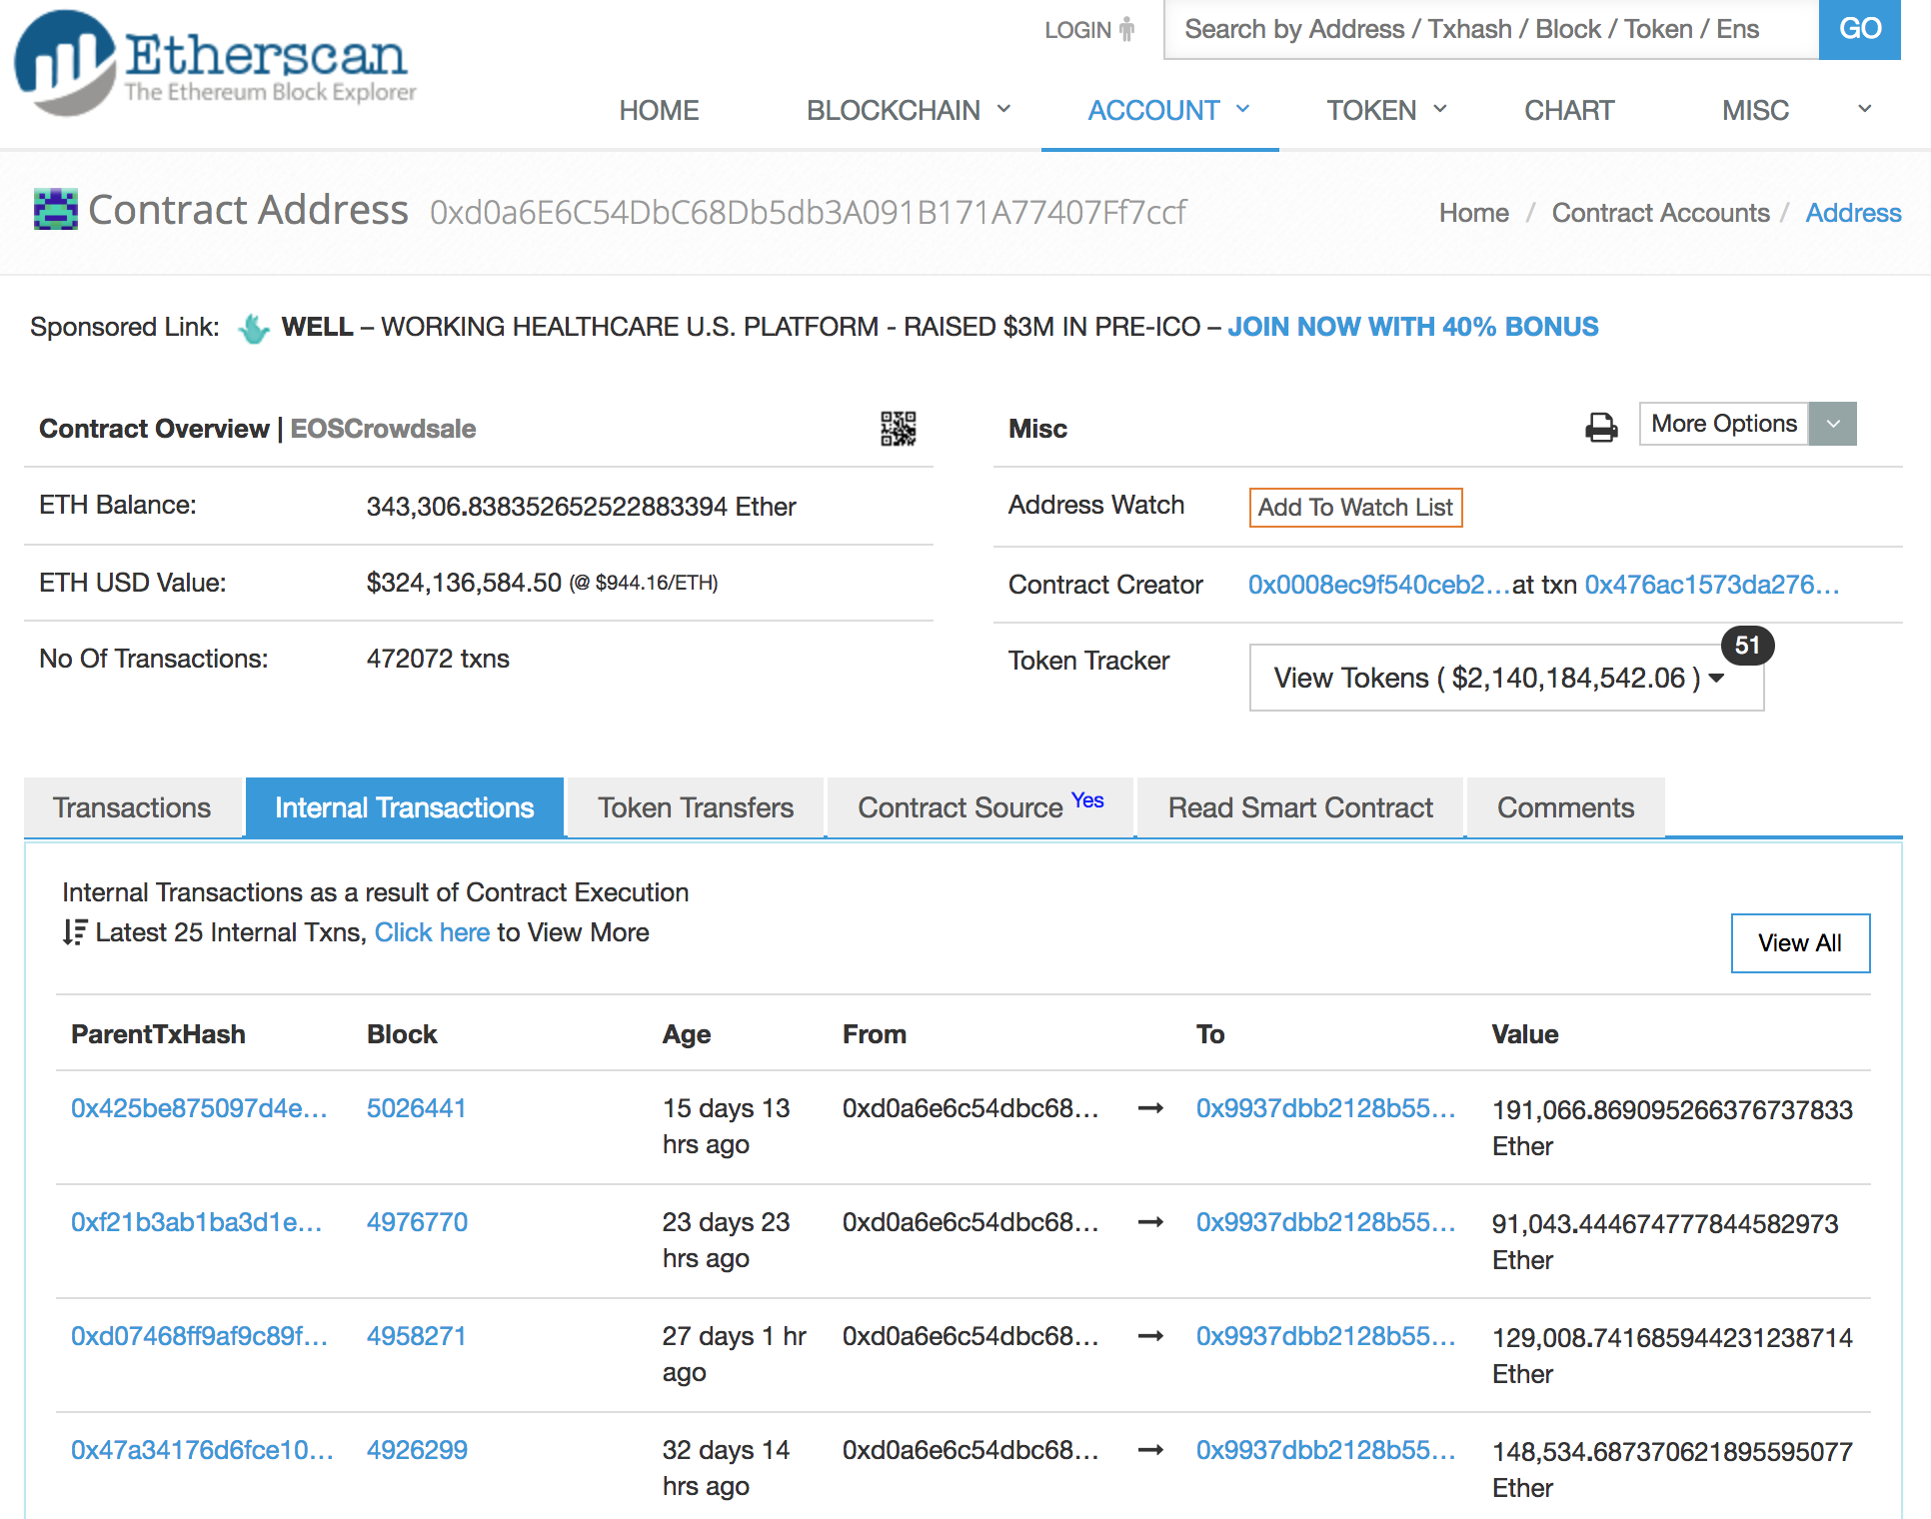This screenshot has width=1931, height=1519.
Task: Expand the MISC menu
Action: (x=1796, y=110)
